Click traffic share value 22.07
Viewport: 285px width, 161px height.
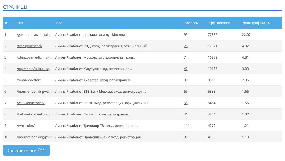pos(246,35)
